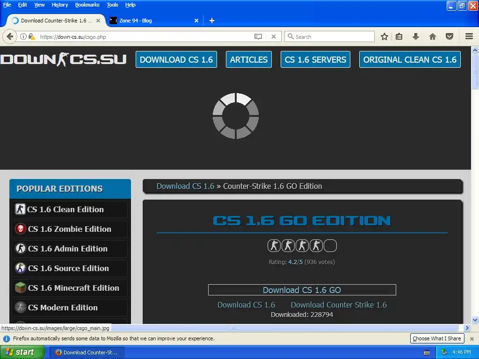Show bookmarks list icon

coord(399,36)
